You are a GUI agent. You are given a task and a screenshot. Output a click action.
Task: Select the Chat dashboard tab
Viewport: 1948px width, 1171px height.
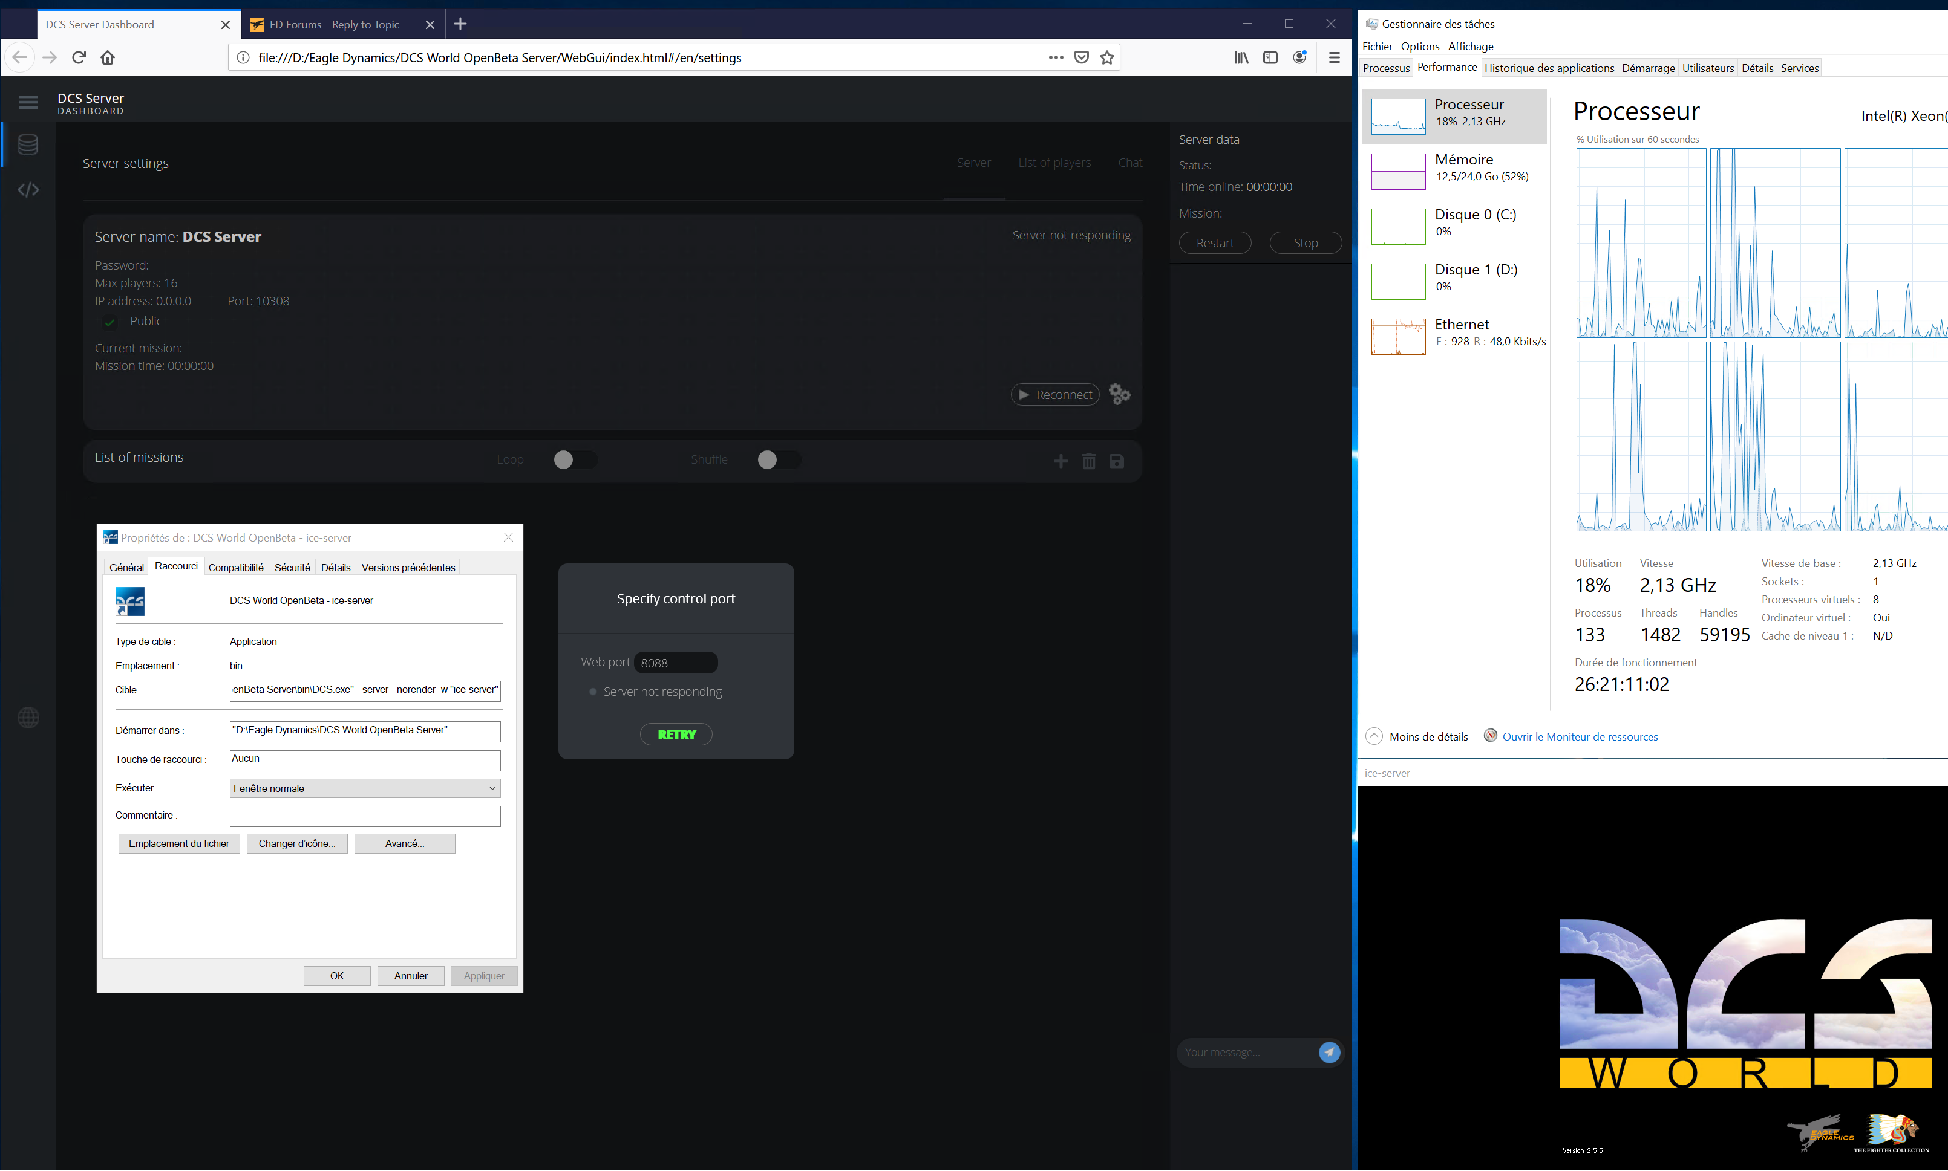point(1130,163)
